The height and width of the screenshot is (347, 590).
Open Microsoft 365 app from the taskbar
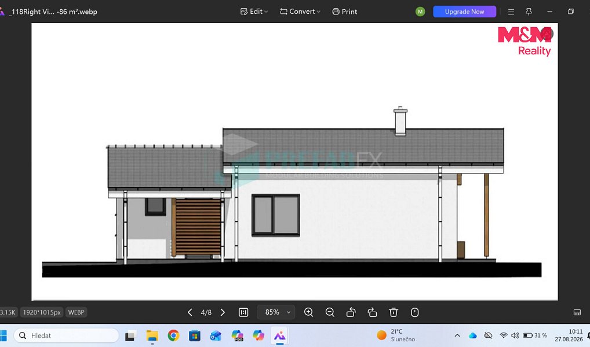(x=238, y=335)
